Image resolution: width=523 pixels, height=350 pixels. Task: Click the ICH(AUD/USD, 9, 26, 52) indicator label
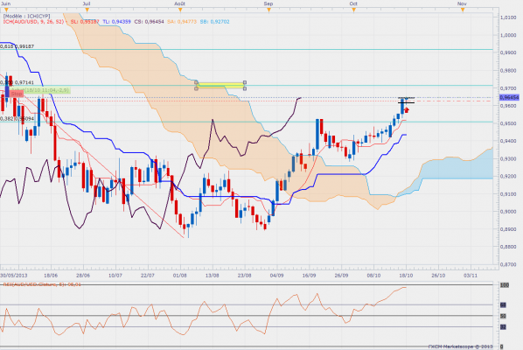pos(33,22)
